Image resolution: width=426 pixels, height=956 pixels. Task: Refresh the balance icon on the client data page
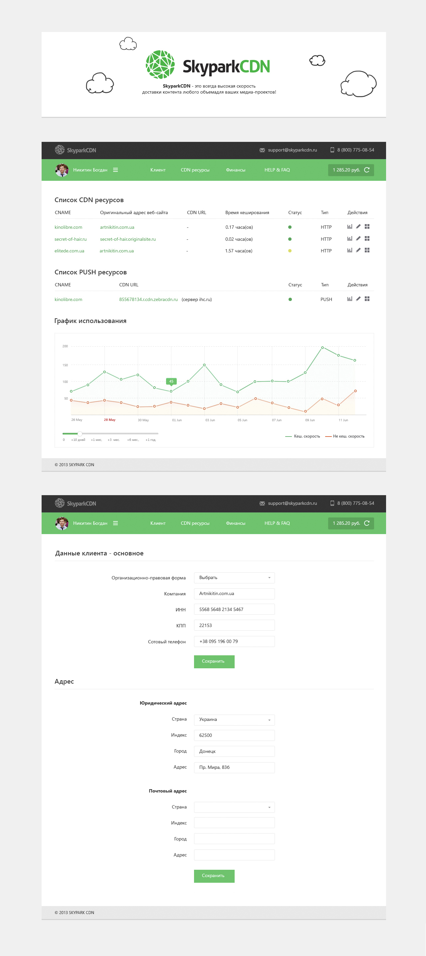[367, 523]
